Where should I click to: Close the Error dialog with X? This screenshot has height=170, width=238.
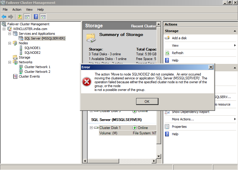coord(211,67)
